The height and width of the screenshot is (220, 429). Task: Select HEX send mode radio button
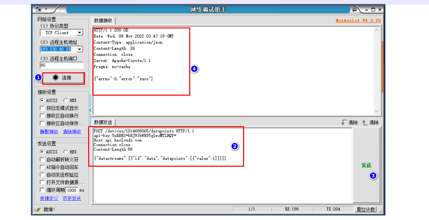(x=66, y=152)
